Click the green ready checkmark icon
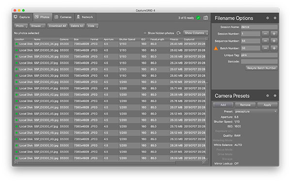This screenshot has width=291, height=182. (198, 18)
